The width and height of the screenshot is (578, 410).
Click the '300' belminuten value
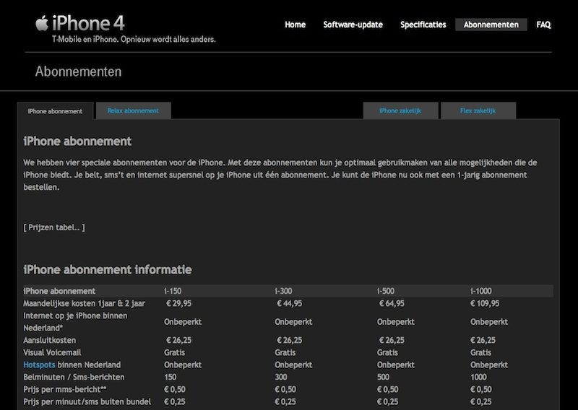coord(281,378)
